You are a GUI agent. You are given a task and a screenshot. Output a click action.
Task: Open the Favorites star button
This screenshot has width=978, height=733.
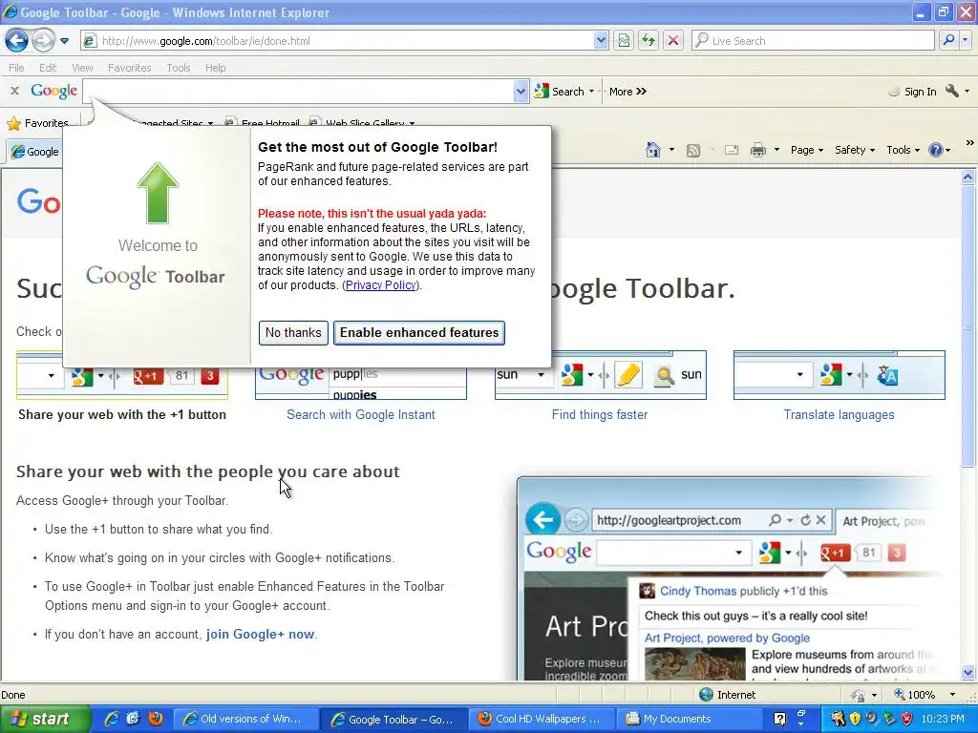37,123
